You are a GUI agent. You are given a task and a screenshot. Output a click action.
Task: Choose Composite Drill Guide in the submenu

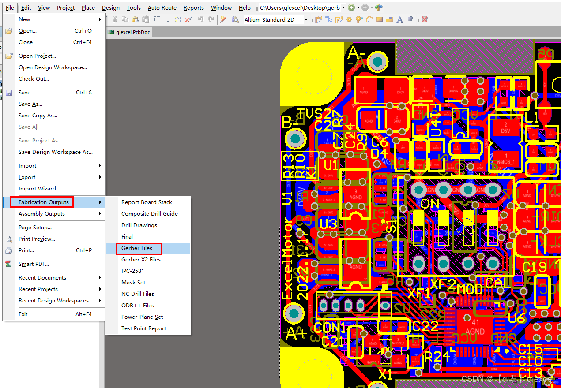point(148,214)
